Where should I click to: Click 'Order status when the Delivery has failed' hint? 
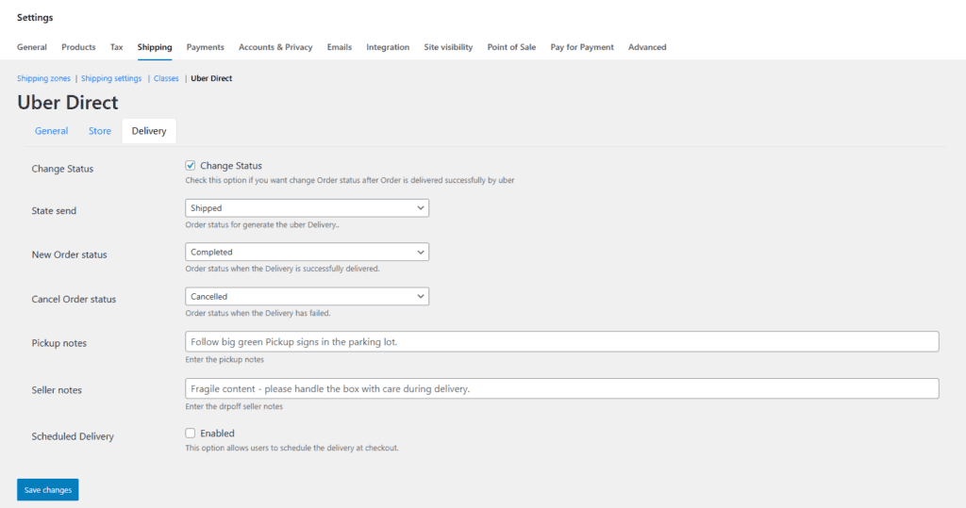coord(258,314)
